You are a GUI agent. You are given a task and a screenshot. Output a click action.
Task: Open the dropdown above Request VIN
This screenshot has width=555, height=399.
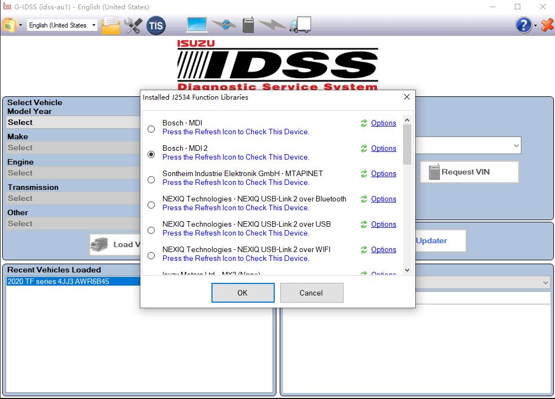468,145
